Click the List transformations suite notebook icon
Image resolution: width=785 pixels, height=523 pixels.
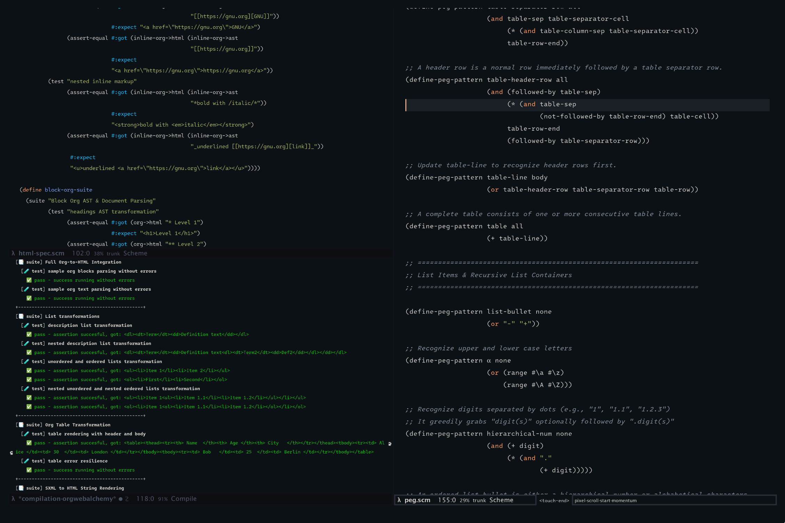tap(21, 316)
